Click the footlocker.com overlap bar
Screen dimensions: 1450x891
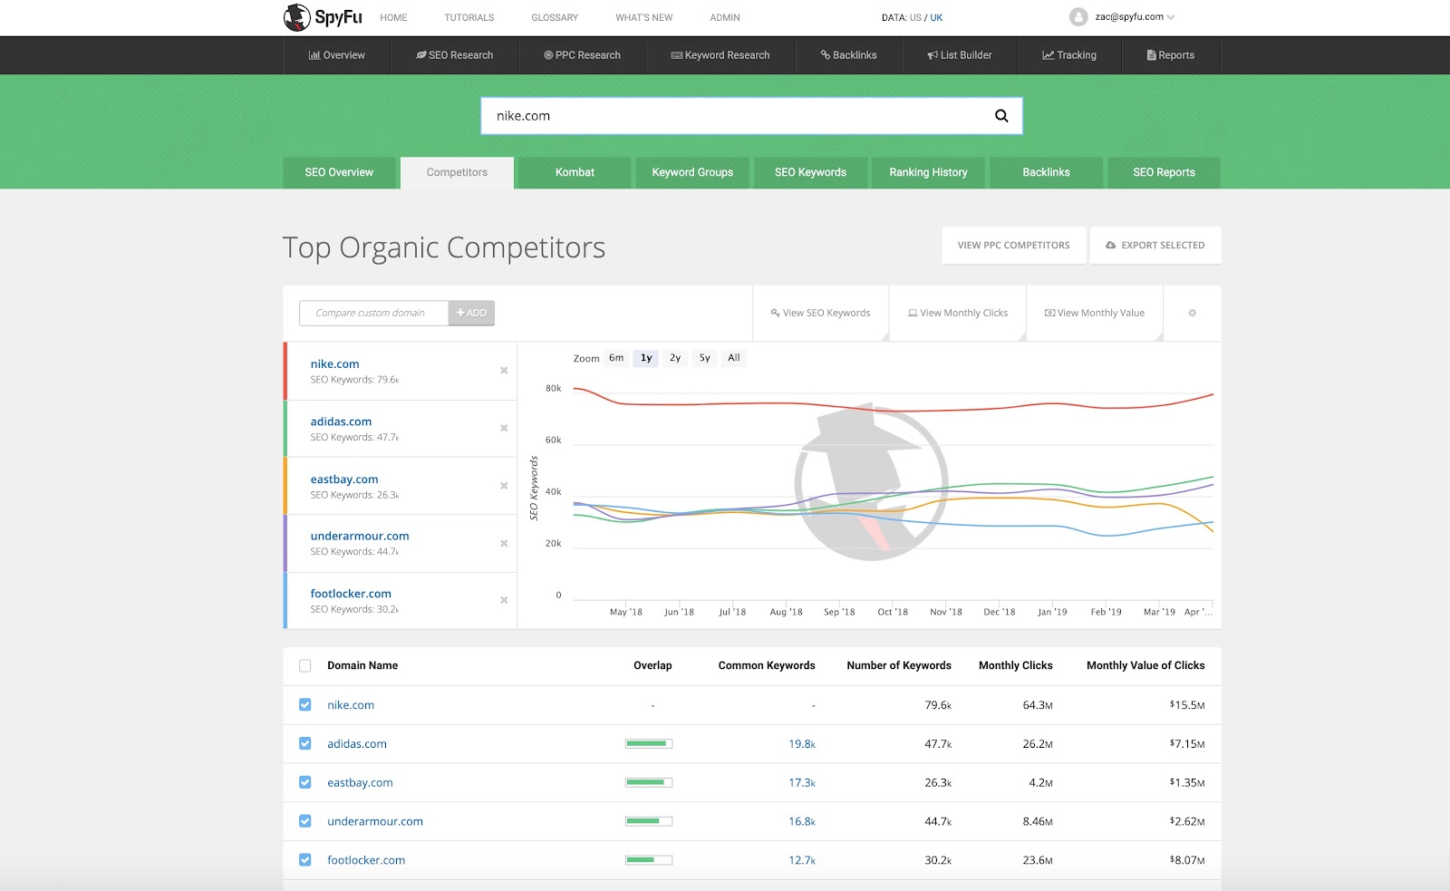point(649,860)
